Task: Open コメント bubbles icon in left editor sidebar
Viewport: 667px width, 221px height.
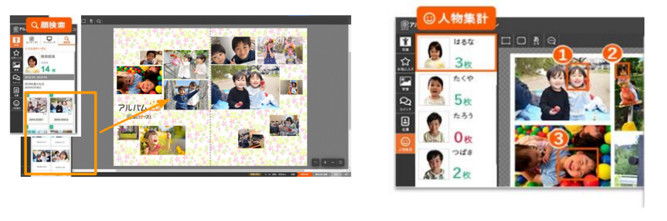Action: [16, 79]
